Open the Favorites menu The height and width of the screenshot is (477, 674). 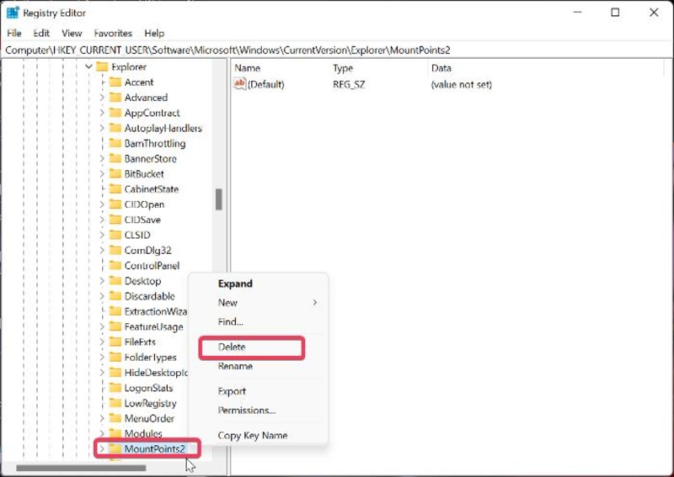click(x=113, y=33)
